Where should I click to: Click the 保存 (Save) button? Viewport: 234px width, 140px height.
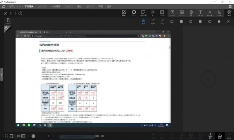pos(220,136)
